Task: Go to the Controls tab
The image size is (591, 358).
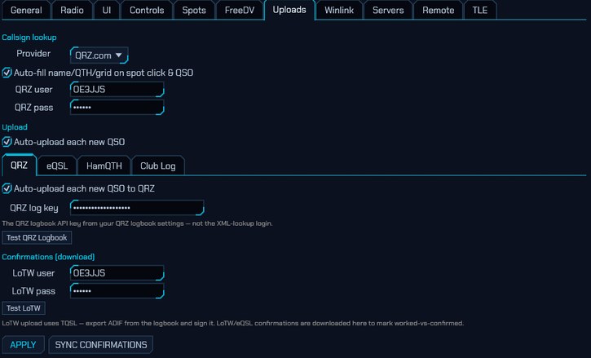Action: coord(147,10)
